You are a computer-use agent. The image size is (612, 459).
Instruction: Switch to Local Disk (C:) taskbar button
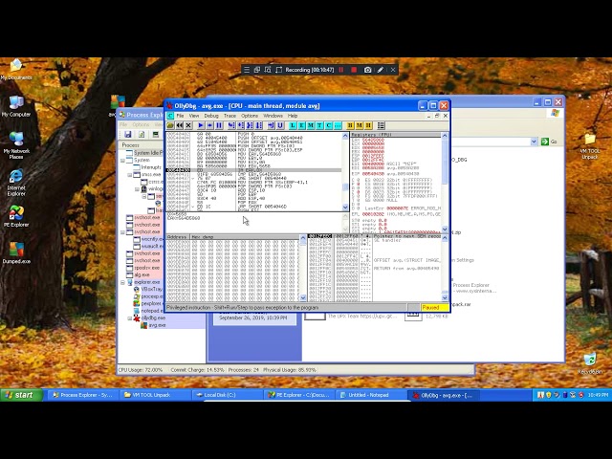(227, 395)
